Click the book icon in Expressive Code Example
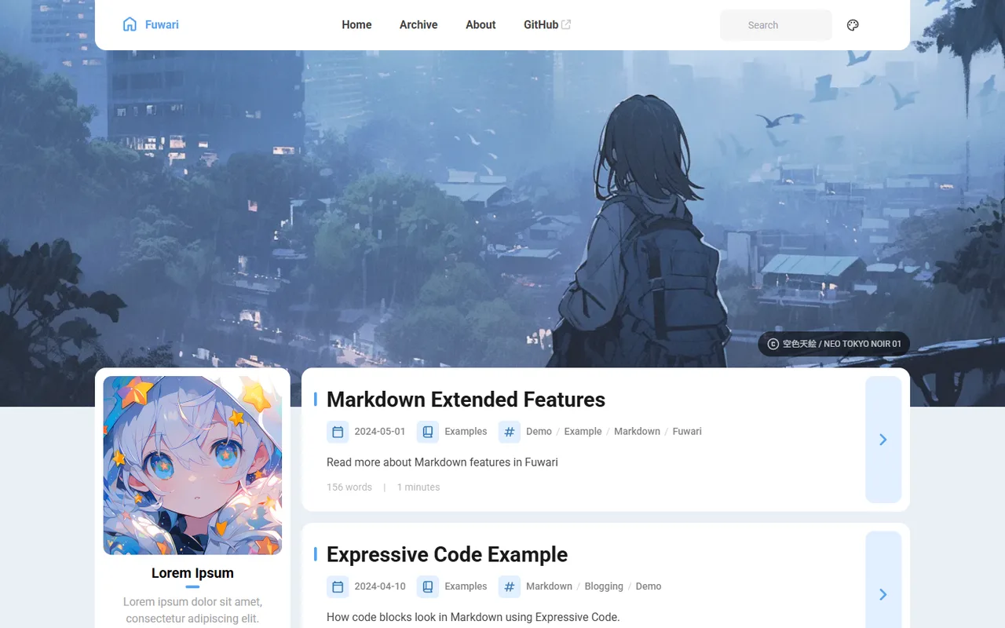 [x=428, y=586]
